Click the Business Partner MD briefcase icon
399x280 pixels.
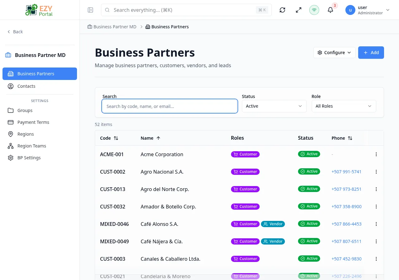pos(8,55)
